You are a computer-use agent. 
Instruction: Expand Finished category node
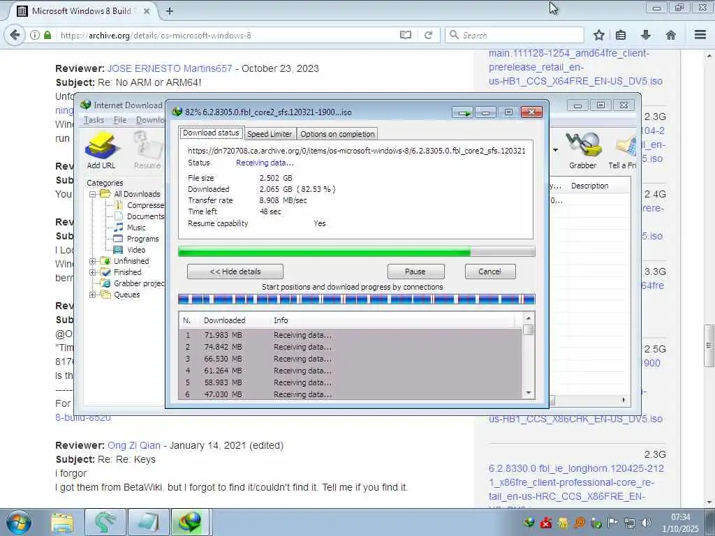click(93, 272)
